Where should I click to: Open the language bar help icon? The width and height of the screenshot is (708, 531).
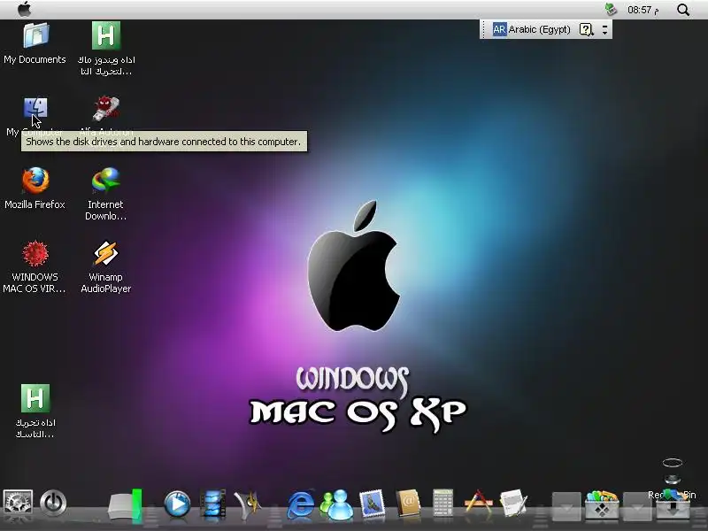[586, 30]
